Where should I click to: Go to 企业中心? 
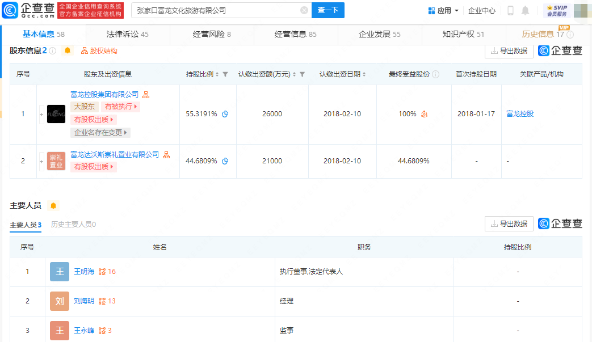[481, 11]
